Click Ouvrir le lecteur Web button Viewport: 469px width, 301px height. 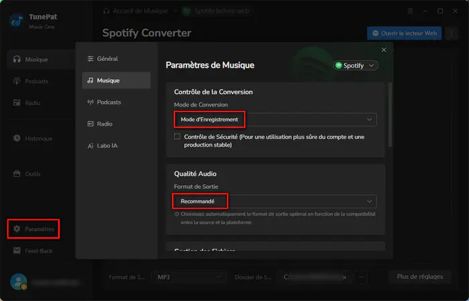(x=405, y=33)
